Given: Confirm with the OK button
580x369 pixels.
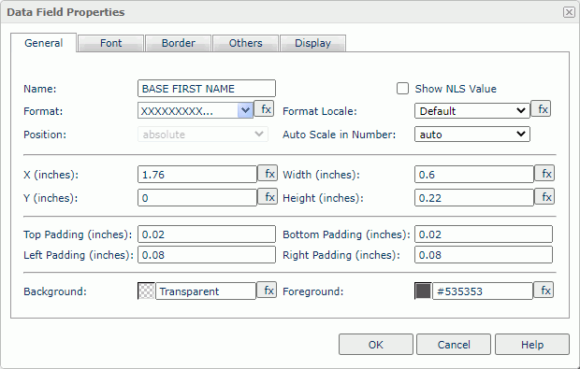Looking at the screenshot, I should (376, 345).
